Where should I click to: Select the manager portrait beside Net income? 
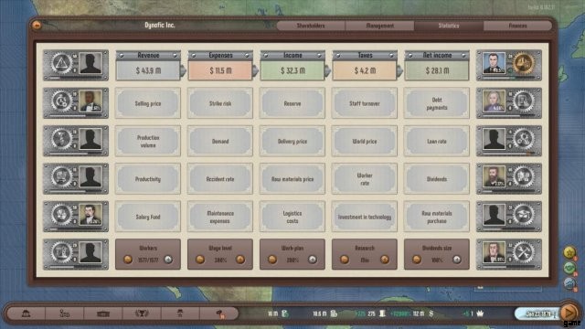pyautogui.click(x=494, y=63)
